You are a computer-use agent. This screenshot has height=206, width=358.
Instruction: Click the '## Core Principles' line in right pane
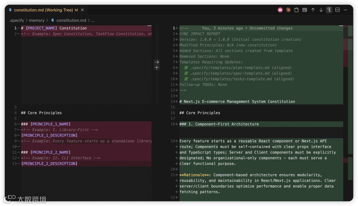pos(203,113)
